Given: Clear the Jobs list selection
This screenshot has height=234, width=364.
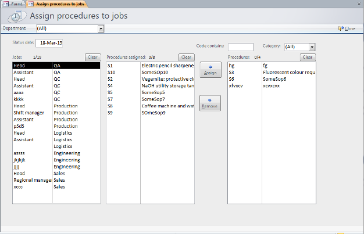Looking at the screenshot, I should 92,57.
